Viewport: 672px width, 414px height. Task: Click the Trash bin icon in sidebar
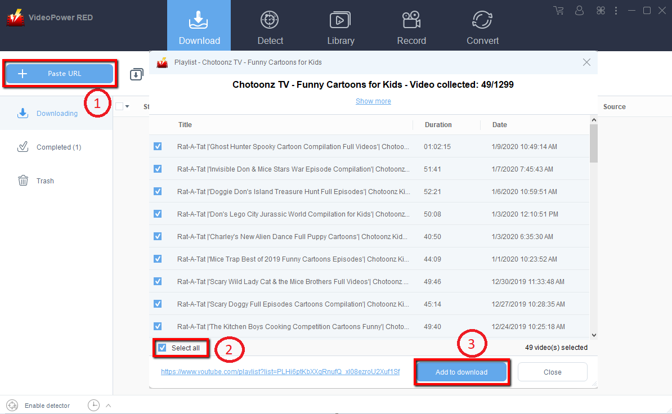(23, 181)
